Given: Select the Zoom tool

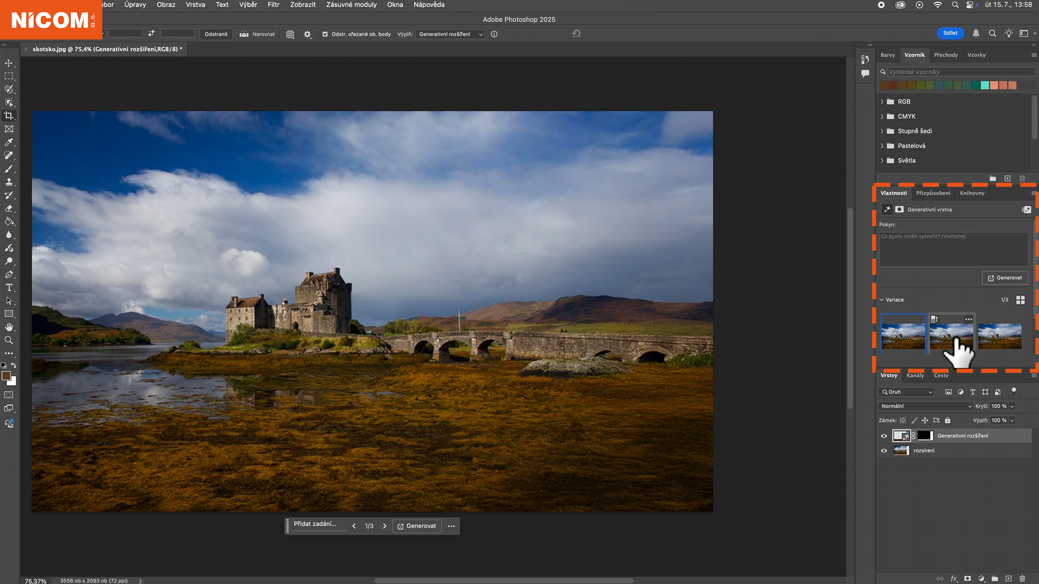Looking at the screenshot, I should 8,340.
